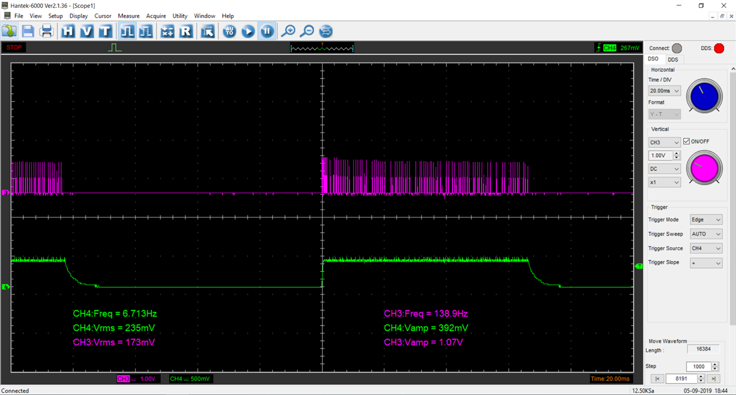Viewport: 736px width, 395px height.
Task: Run AUTO setup from toolbar
Action: tap(229, 31)
